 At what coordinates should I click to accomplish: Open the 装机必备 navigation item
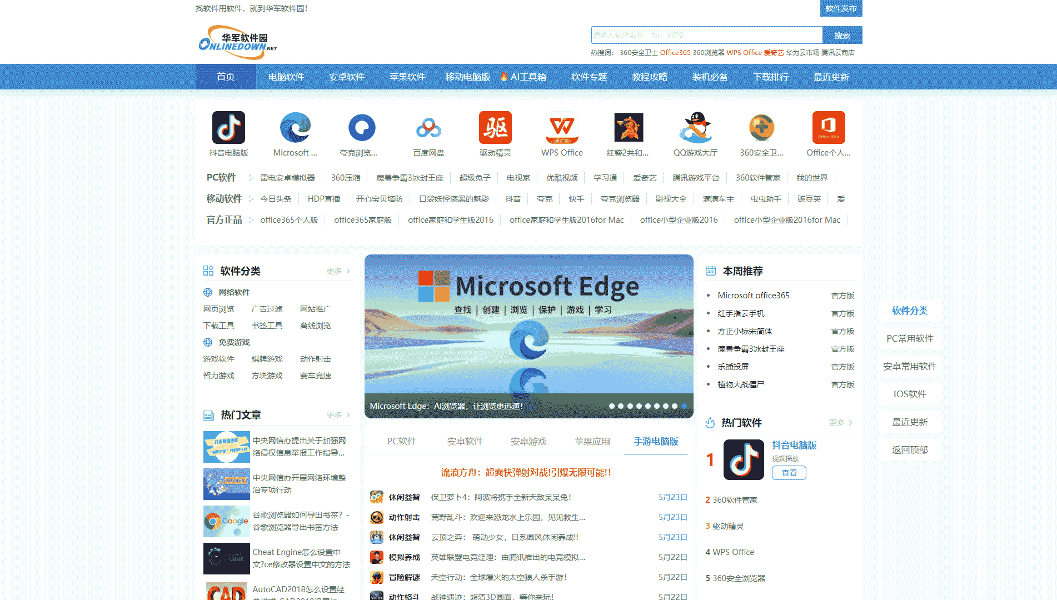pyautogui.click(x=710, y=77)
